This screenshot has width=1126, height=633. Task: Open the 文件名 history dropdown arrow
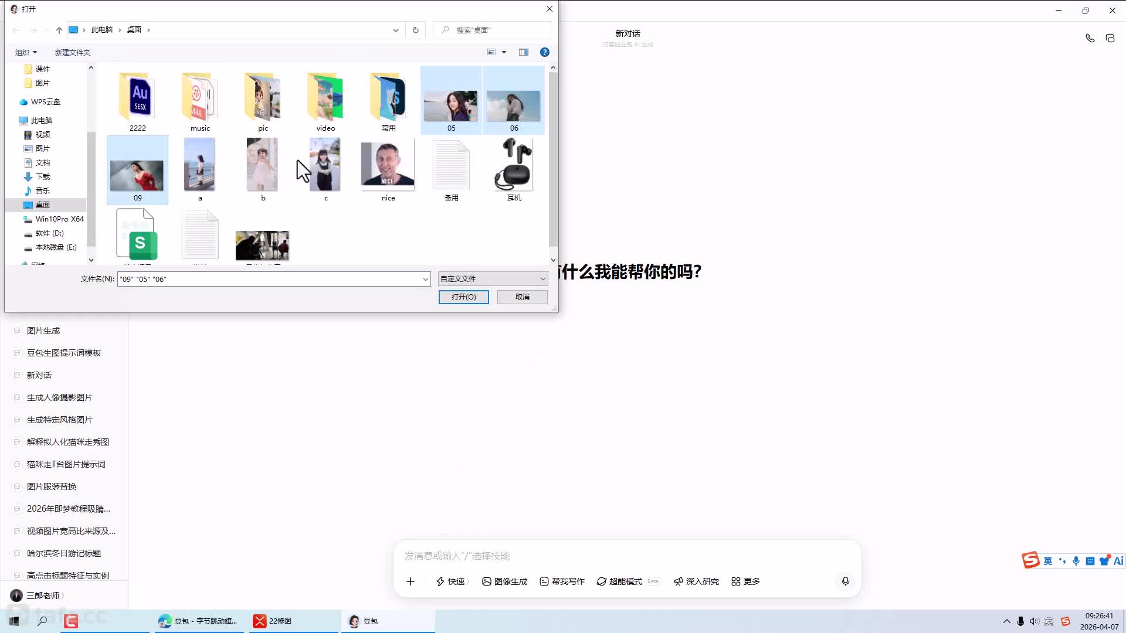click(x=425, y=280)
